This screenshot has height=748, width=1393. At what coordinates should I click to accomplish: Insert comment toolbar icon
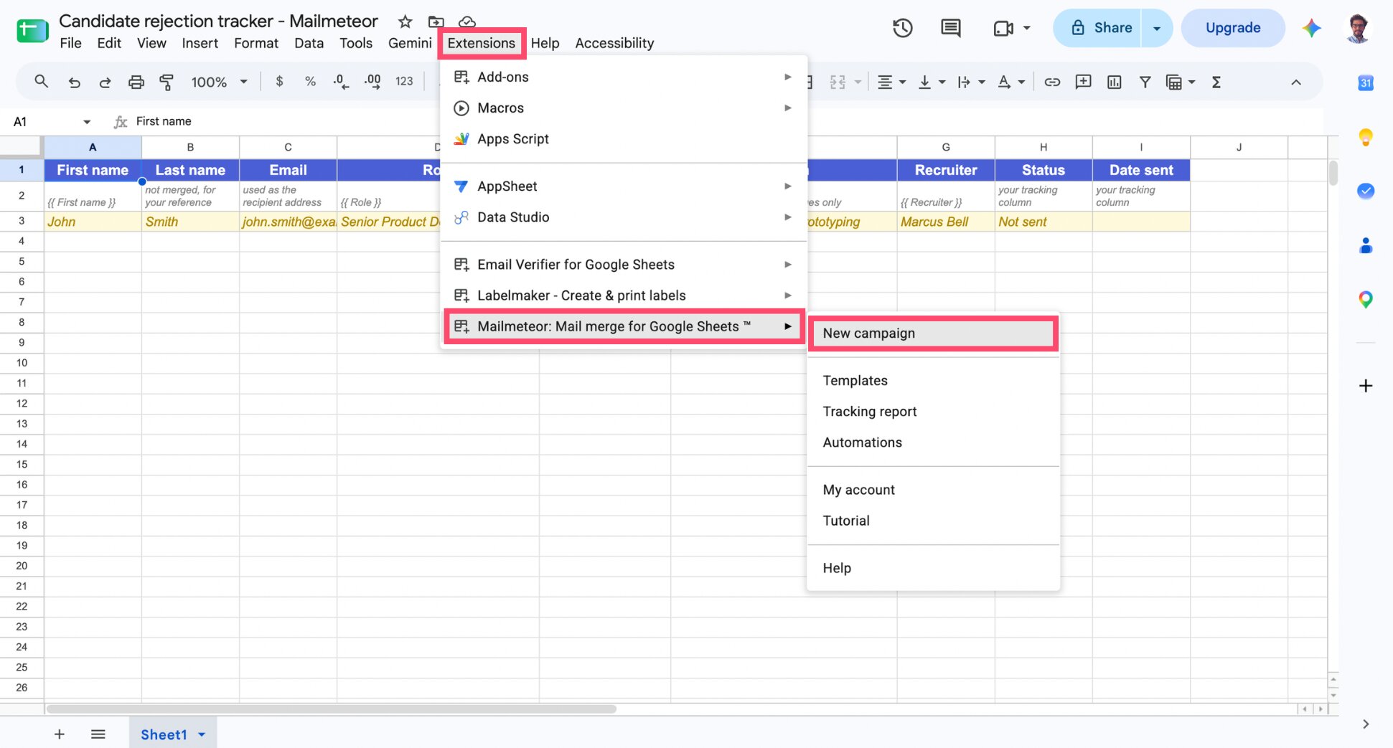click(1083, 82)
